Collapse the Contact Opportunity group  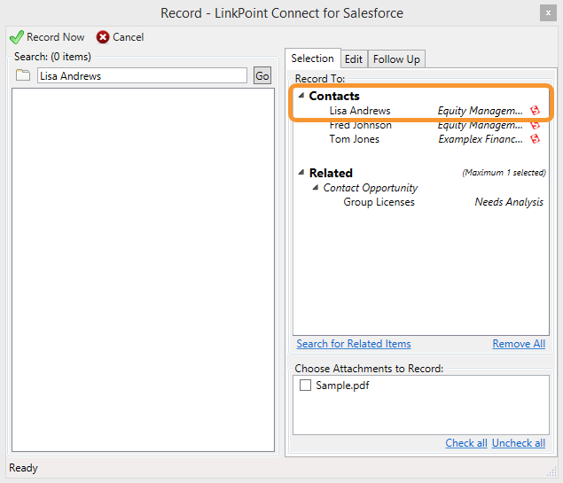[x=316, y=188]
